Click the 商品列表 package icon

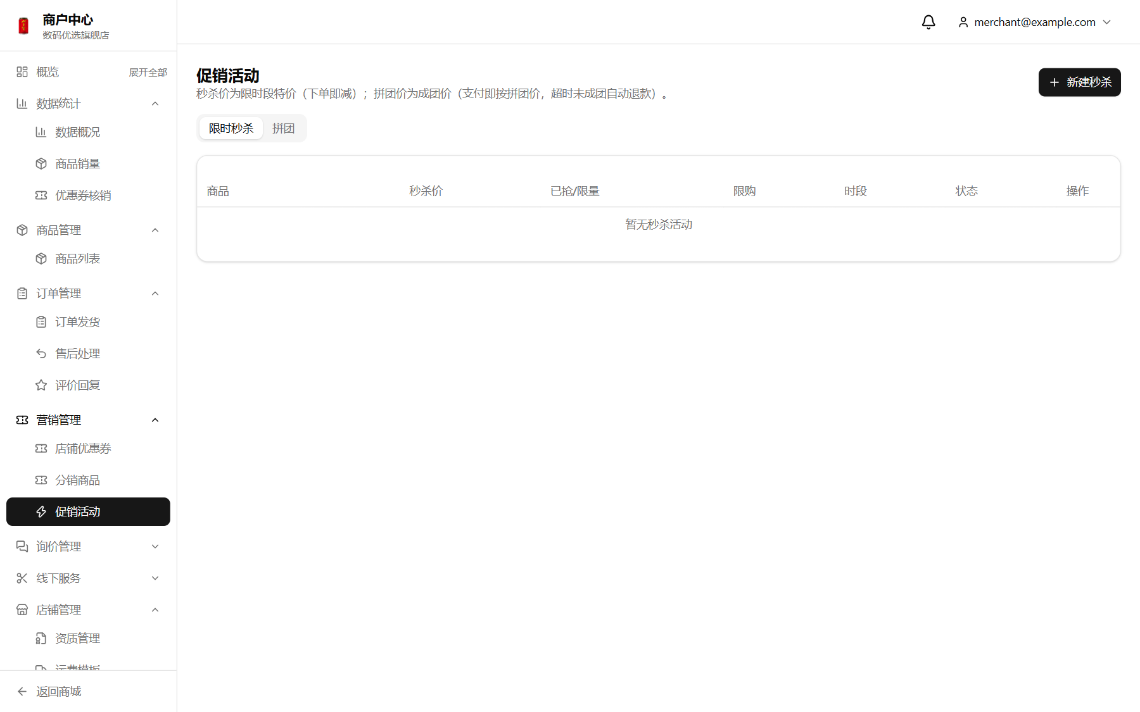[x=41, y=259]
